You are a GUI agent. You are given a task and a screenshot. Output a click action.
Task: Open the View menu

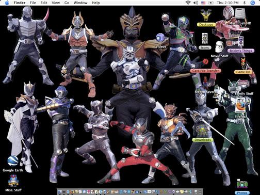click(56, 3)
